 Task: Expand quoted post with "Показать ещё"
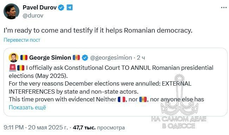click(27, 107)
